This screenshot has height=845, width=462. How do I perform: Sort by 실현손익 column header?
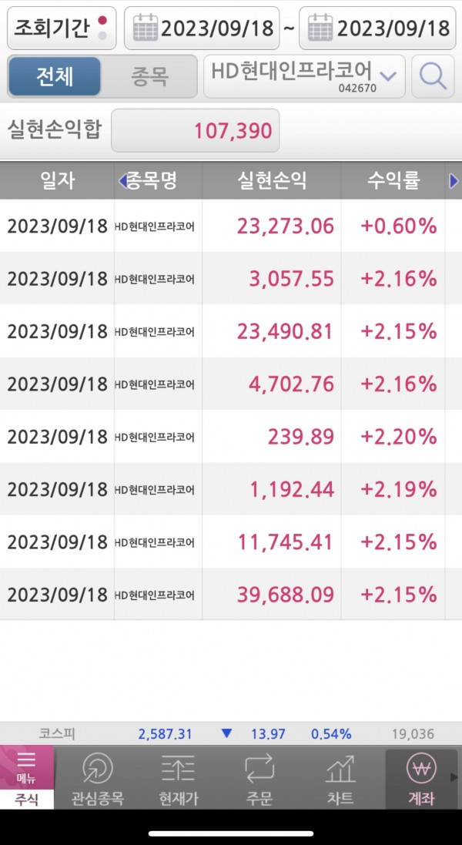point(272,181)
